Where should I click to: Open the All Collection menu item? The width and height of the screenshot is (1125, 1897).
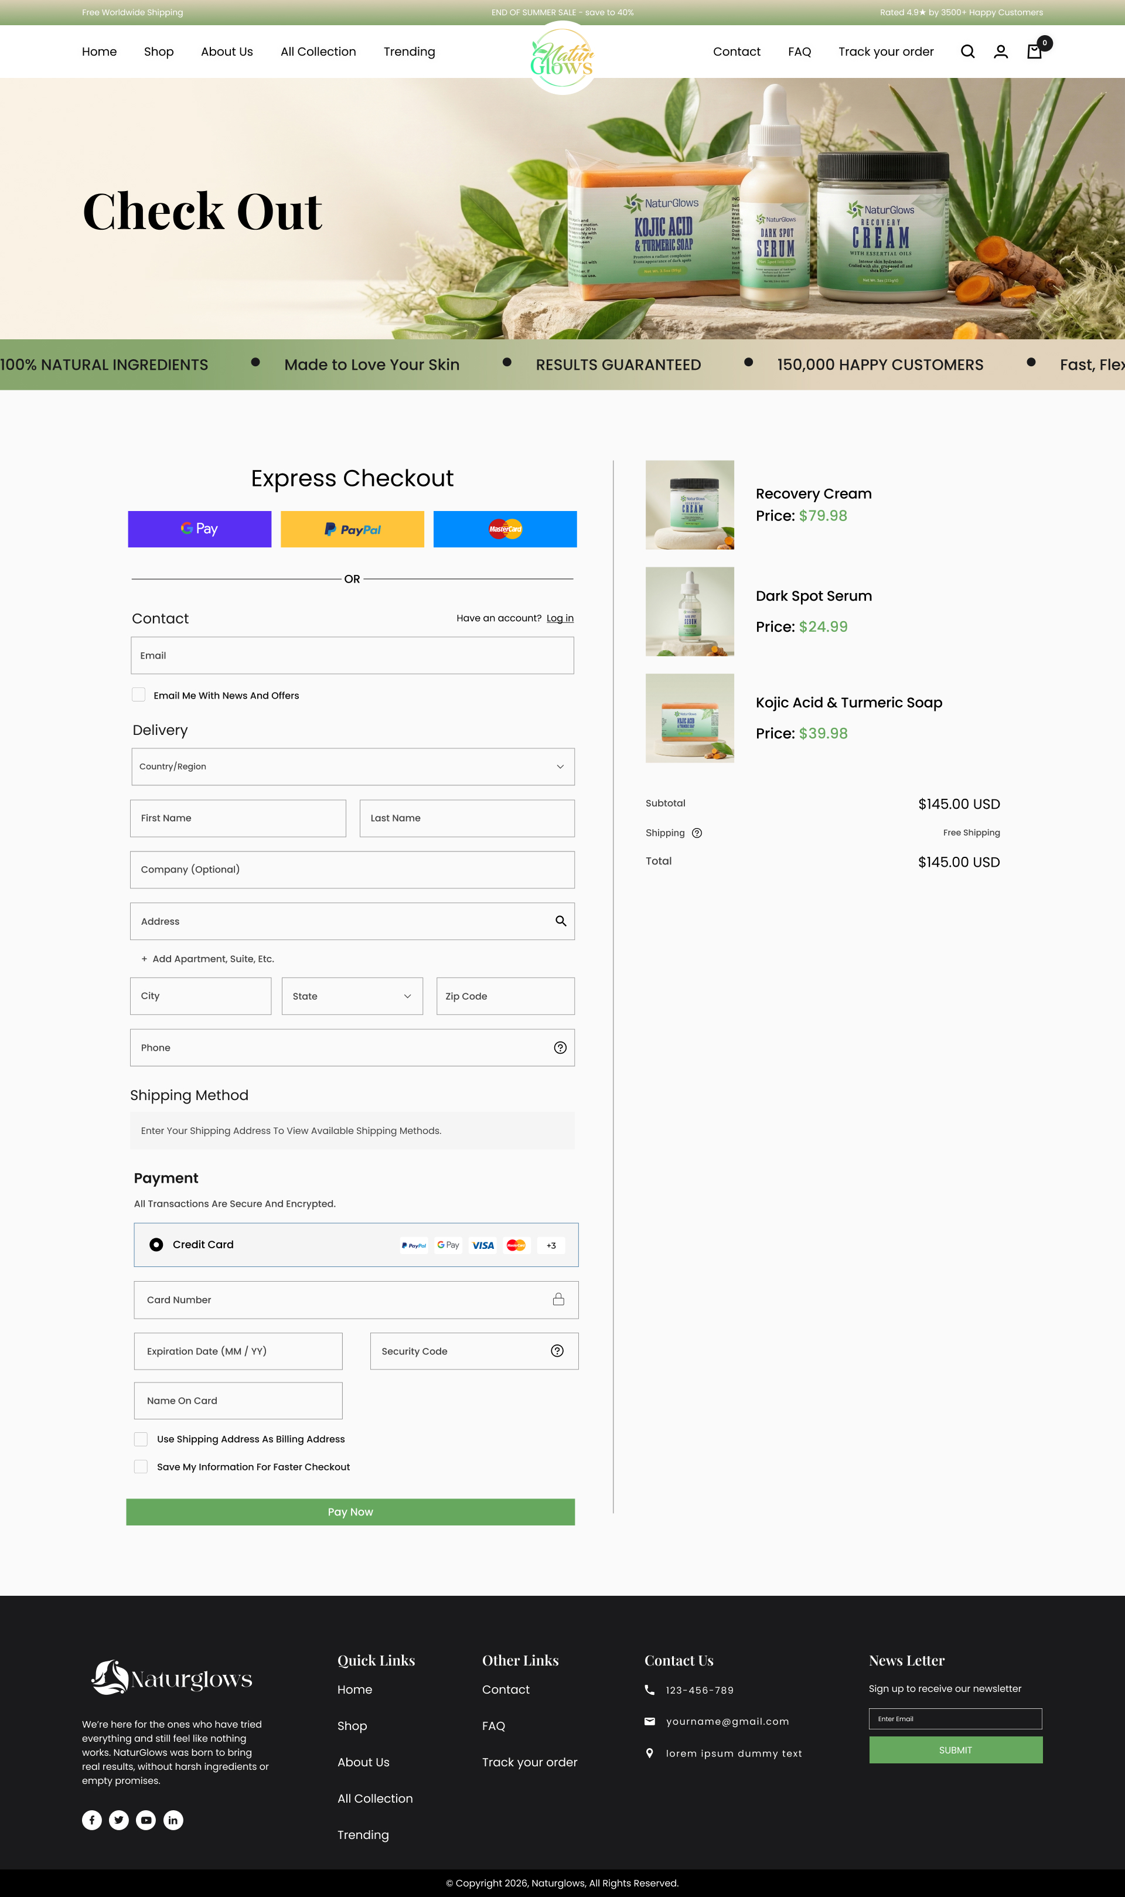pyautogui.click(x=318, y=52)
